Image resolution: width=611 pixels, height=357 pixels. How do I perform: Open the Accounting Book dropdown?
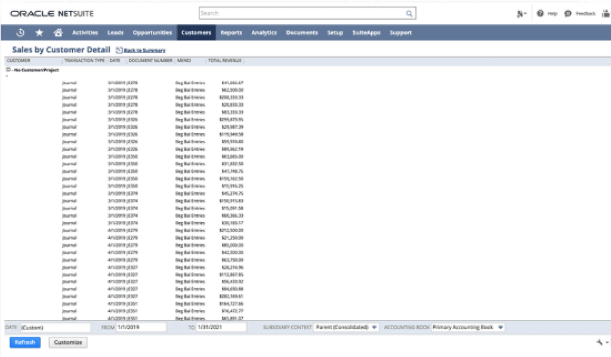[x=499, y=327]
